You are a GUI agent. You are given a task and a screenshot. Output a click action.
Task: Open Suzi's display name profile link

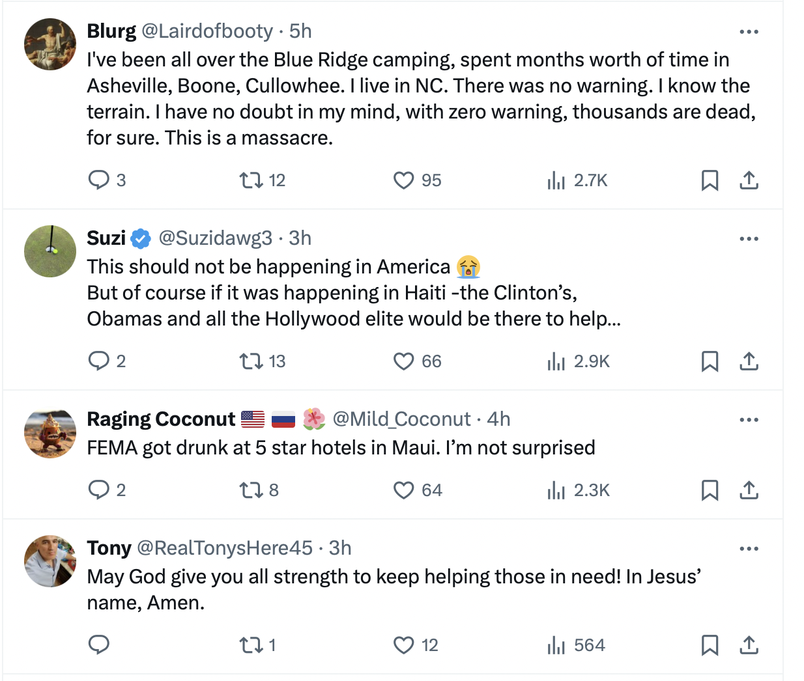pos(106,238)
